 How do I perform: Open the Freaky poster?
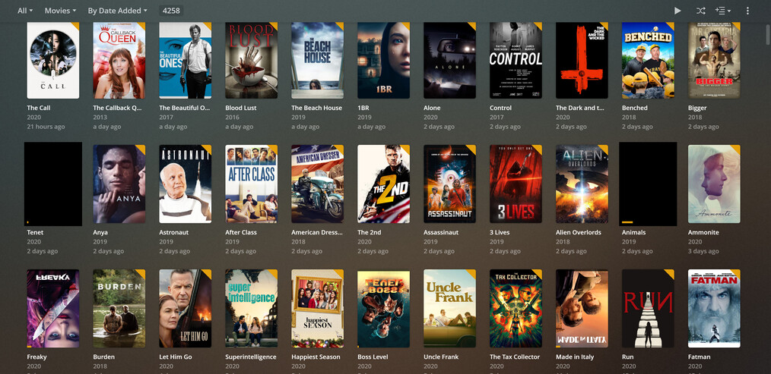[53, 309]
